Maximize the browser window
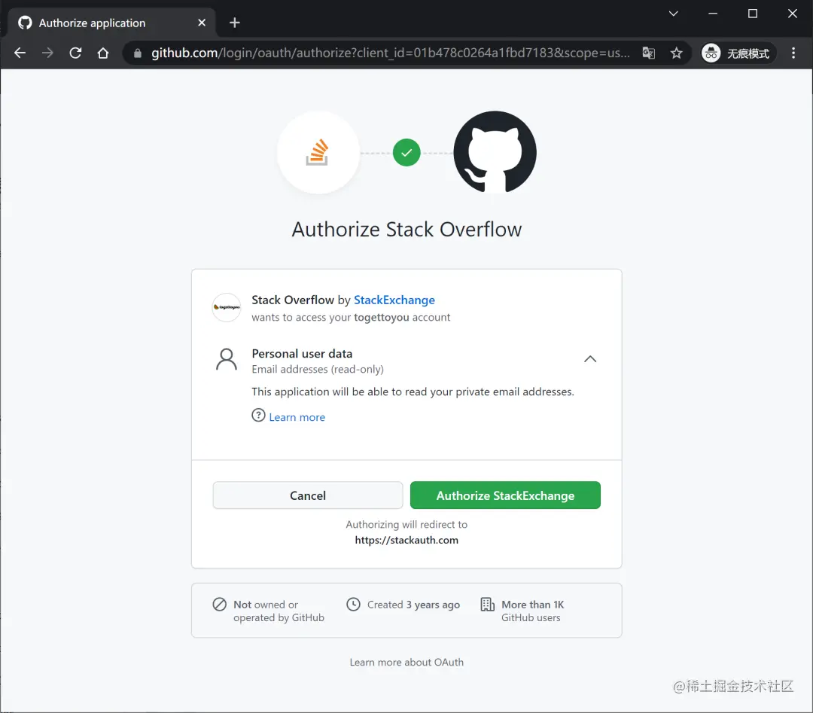 point(753,14)
